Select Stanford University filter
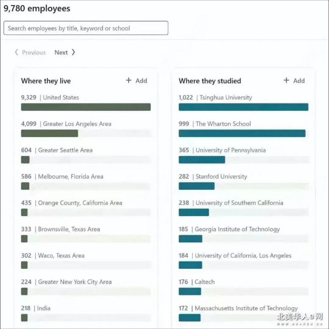Image resolution: width=329 pixels, height=329 pixels. pyautogui.click(x=243, y=182)
